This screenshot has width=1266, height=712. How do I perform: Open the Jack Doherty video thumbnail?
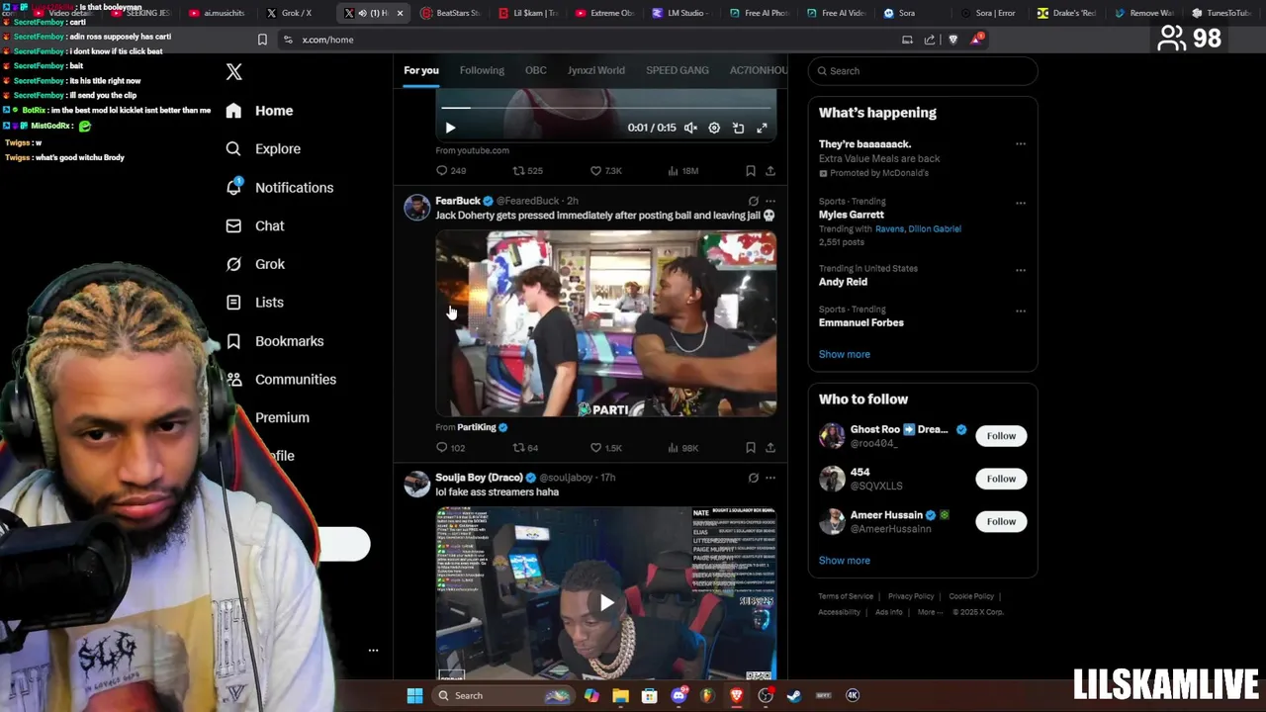[x=605, y=323]
